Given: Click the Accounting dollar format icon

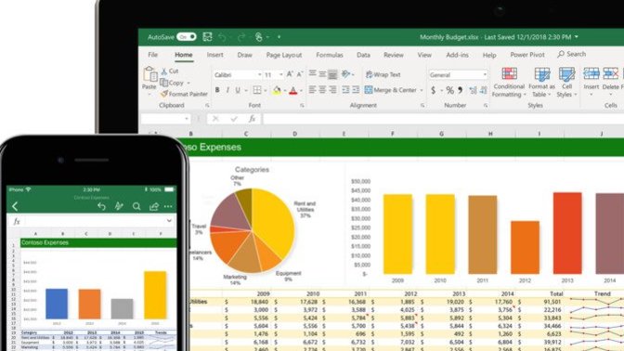Looking at the screenshot, I should pyautogui.click(x=434, y=90).
